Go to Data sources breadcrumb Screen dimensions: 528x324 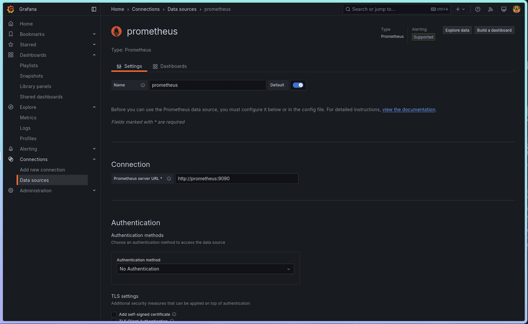(182, 9)
